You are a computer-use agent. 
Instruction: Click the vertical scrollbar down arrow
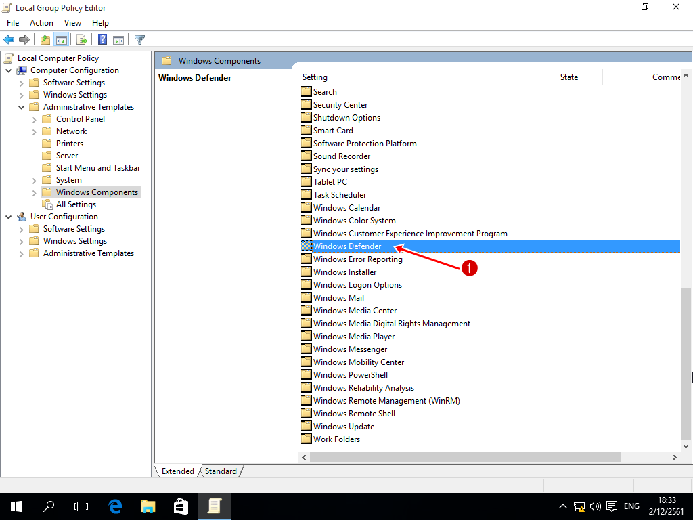point(686,446)
